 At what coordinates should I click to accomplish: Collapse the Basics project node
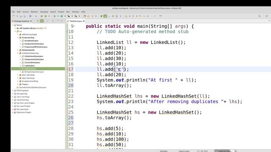[13, 25]
